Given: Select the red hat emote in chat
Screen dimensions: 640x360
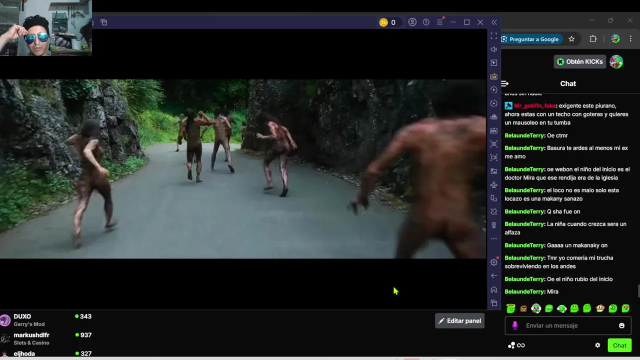Looking at the screenshot, I should pos(600,308).
